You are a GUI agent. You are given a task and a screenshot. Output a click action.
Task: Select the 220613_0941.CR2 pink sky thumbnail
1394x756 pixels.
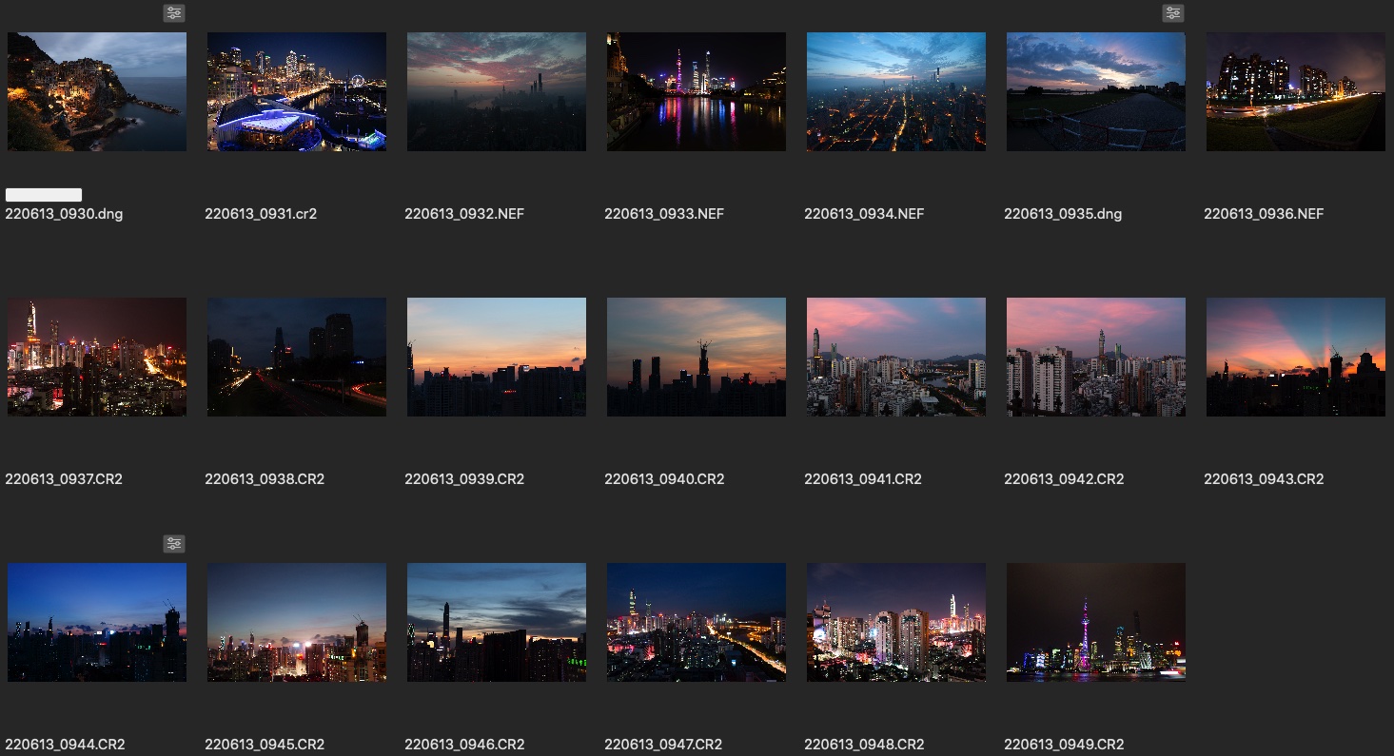[x=896, y=357]
